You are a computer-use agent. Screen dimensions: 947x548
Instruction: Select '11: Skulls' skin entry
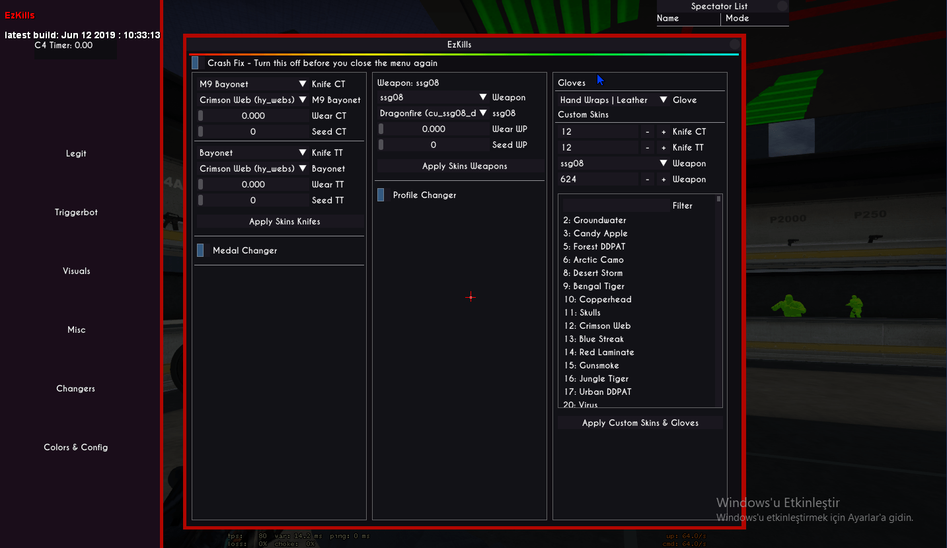pyautogui.click(x=582, y=312)
